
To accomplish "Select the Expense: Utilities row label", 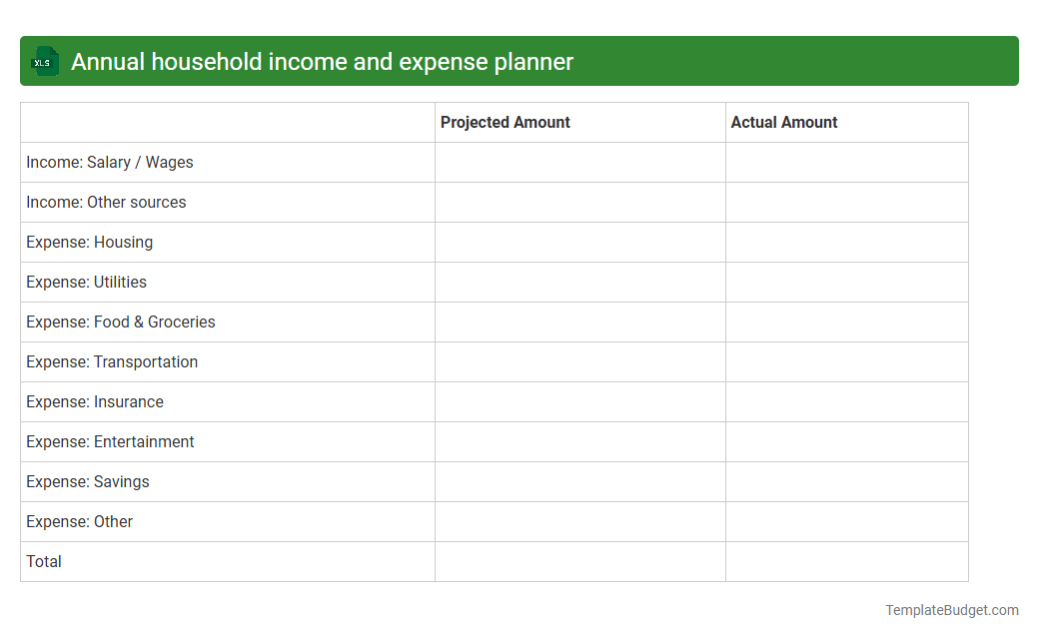I will click(85, 282).
